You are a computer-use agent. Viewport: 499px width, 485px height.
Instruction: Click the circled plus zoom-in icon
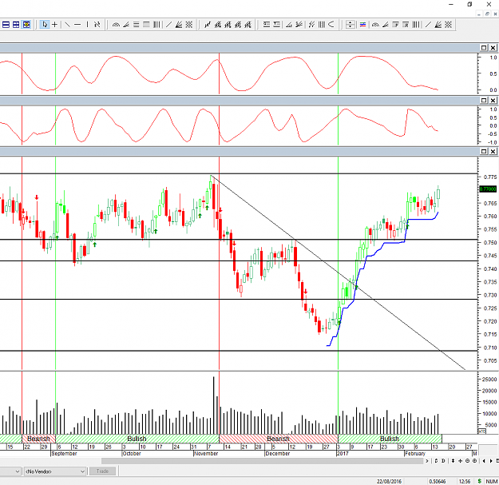[x=474, y=461]
